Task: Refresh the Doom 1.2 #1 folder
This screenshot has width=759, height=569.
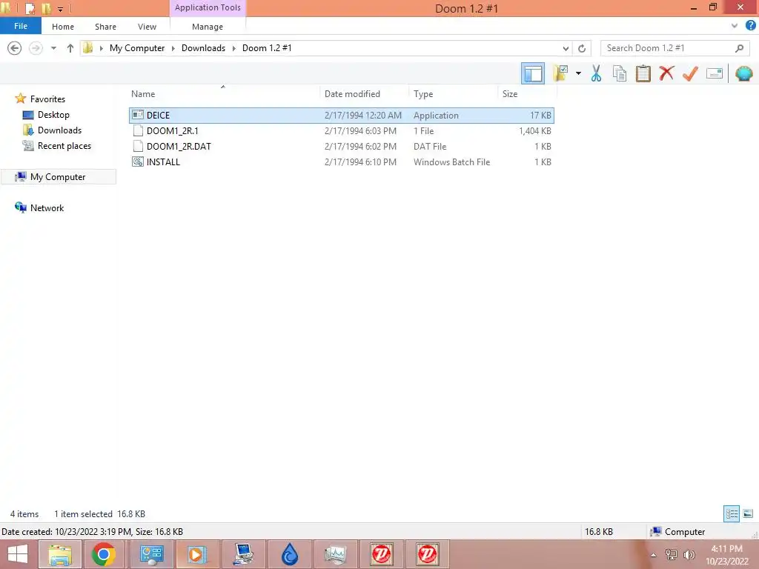Action: coord(582,48)
